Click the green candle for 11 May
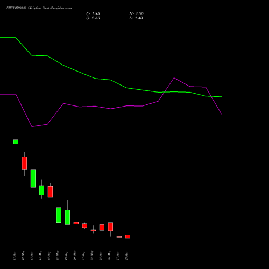269x269 pixels. (x=16, y=142)
